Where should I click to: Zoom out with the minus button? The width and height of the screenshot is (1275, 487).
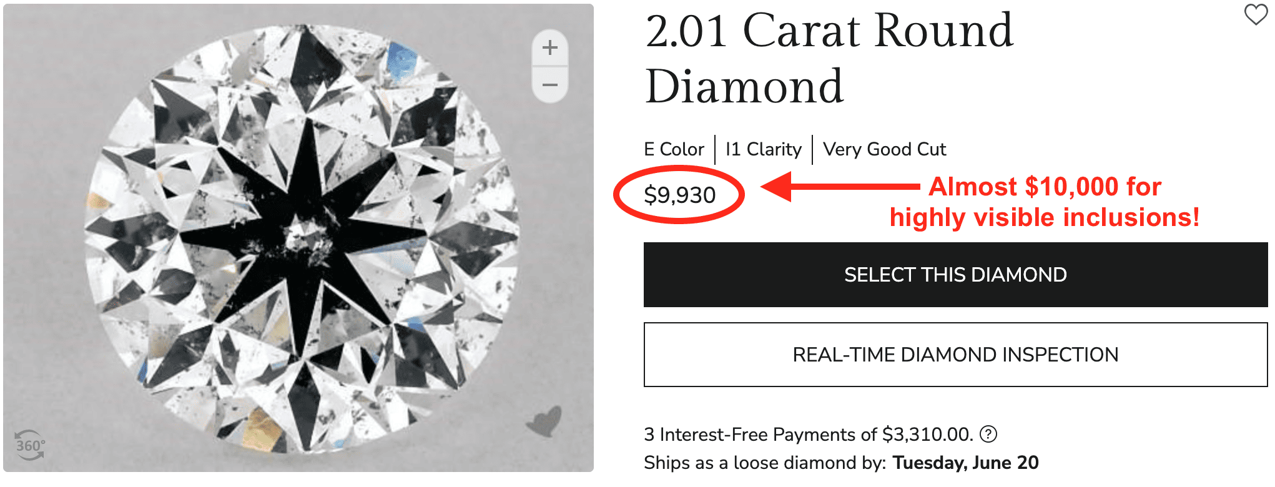550,84
